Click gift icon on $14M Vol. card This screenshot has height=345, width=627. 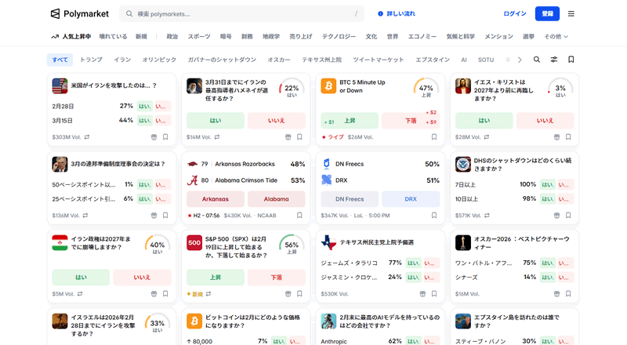click(288, 137)
